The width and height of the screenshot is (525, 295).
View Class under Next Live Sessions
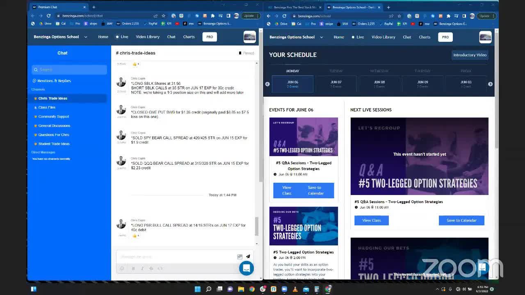click(372, 220)
